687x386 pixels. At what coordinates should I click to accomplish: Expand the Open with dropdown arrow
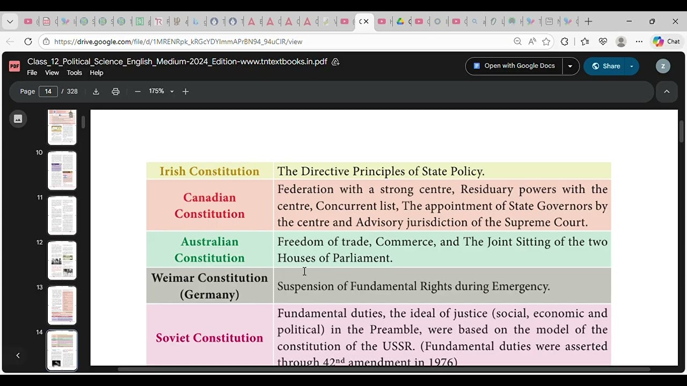(x=570, y=66)
